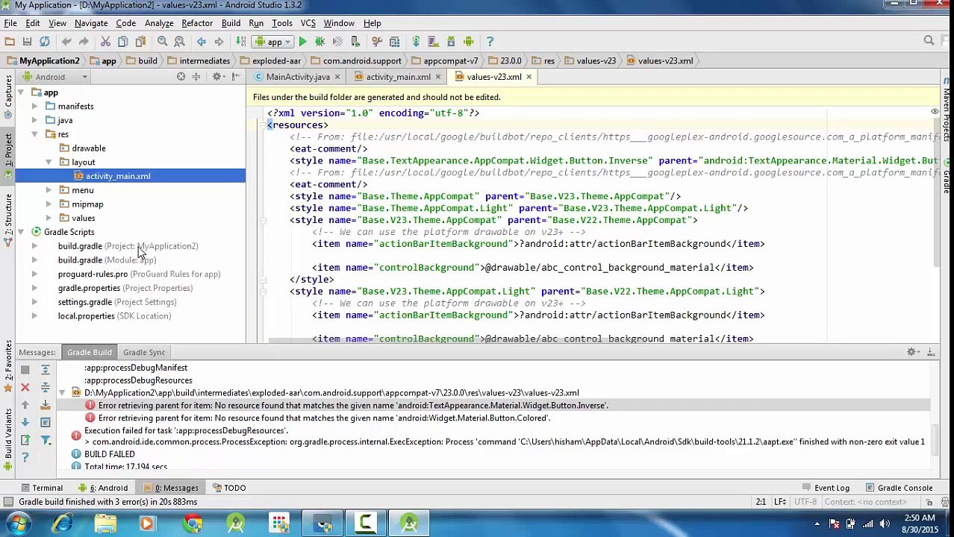954x537 pixels.
Task: Open Messages panel settings gear
Action: pyautogui.click(x=911, y=352)
